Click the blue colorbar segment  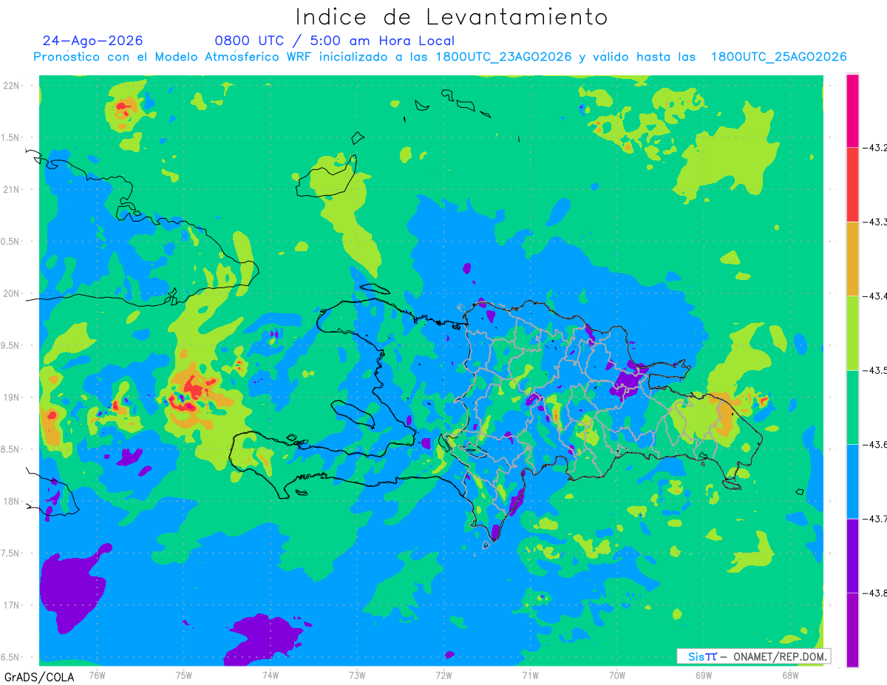pos(852,482)
